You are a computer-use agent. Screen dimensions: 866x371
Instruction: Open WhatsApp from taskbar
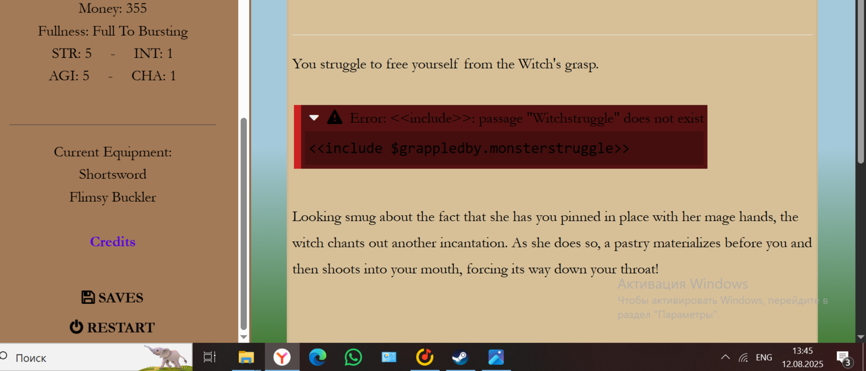(x=354, y=357)
